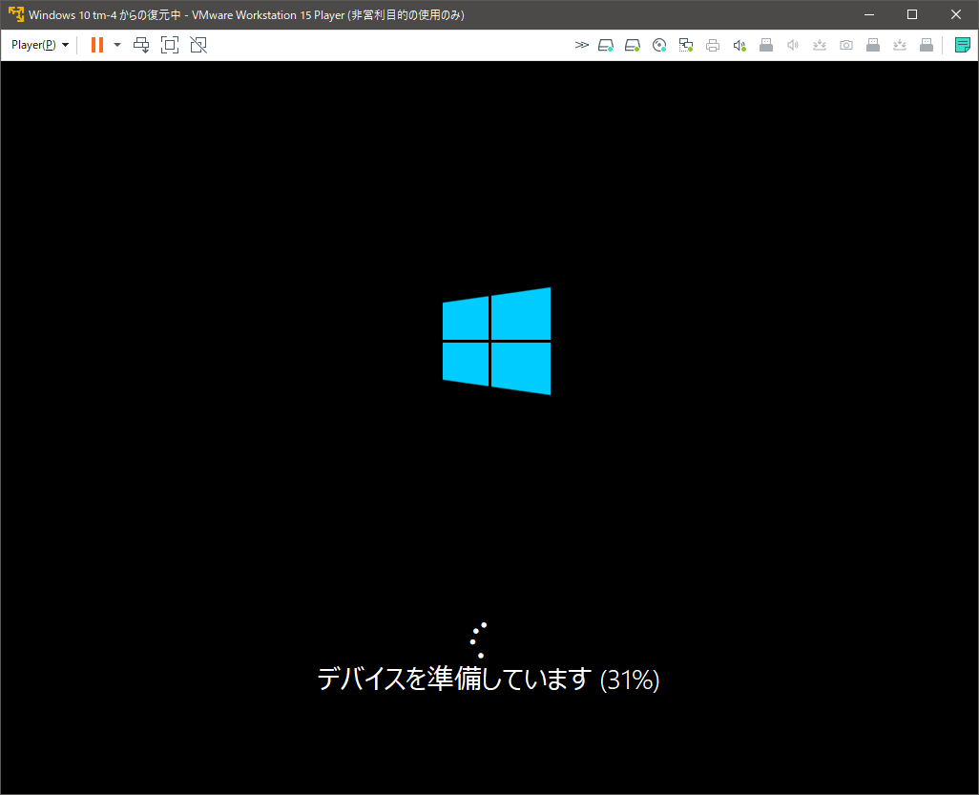Close the VMware Player window

956,14
